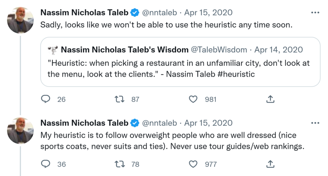
Task: Click the verified badge on the first tweet
Action: coord(135,13)
